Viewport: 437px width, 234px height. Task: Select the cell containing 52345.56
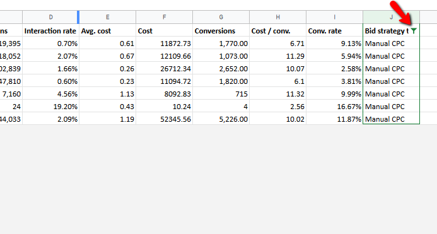click(x=164, y=119)
